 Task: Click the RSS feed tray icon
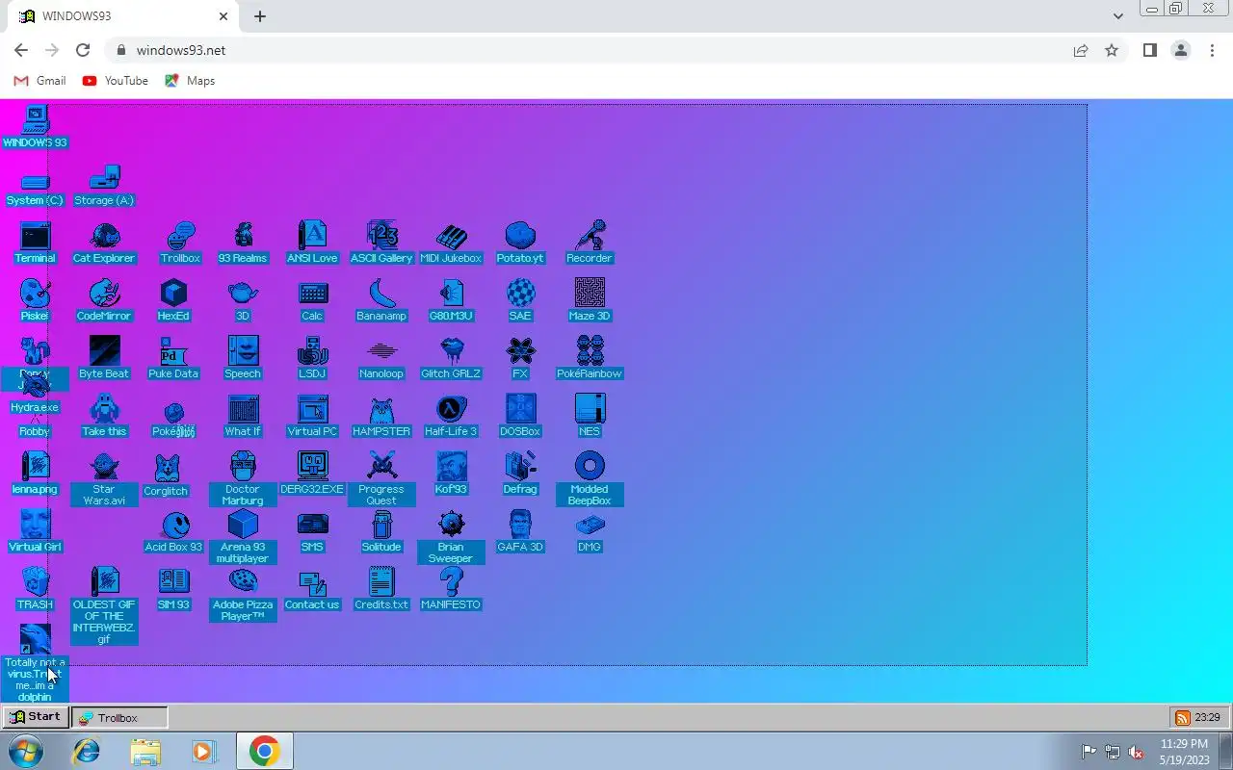click(x=1182, y=718)
